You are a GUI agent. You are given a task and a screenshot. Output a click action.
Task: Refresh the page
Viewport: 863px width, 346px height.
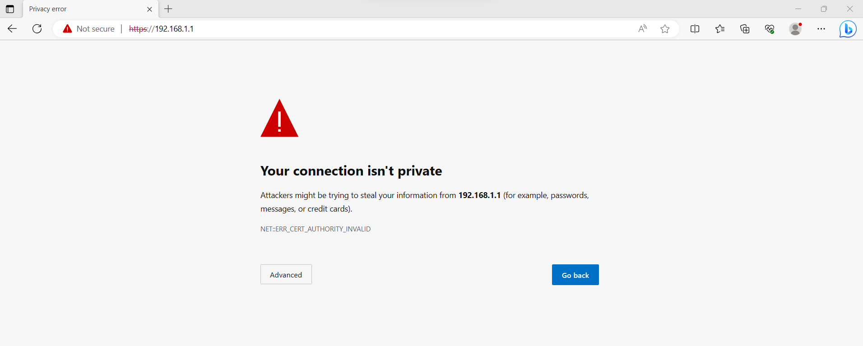click(37, 29)
